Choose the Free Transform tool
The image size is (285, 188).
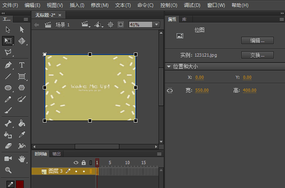click(8, 41)
